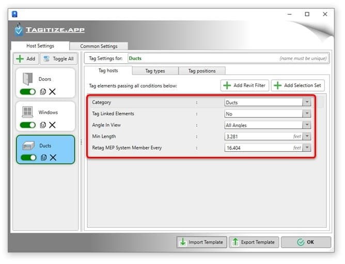Click the panel splitter grip handle
Image resolution: width=345 pixels, height=264 pixels.
[81, 142]
